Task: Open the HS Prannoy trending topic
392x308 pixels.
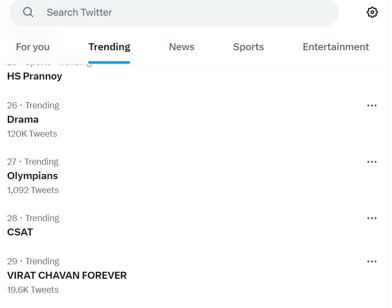Action: click(x=34, y=76)
